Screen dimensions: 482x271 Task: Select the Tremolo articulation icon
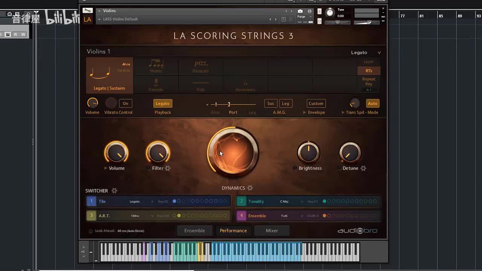point(156,82)
